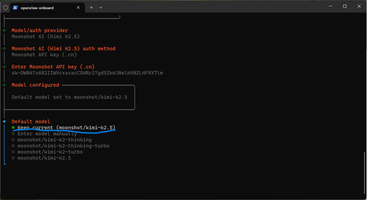Click green diamond beside Model configured
367x200 pixels.
[x=4, y=85]
